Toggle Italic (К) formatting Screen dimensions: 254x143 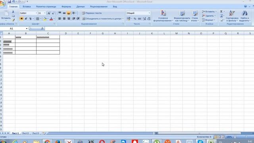pyautogui.click(x=26, y=19)
